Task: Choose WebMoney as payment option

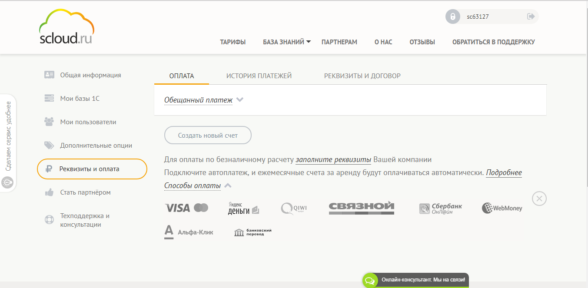Action: click(502, 208)
